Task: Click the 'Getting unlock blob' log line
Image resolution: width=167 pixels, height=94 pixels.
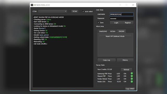Action: click(x=50, y=37)
